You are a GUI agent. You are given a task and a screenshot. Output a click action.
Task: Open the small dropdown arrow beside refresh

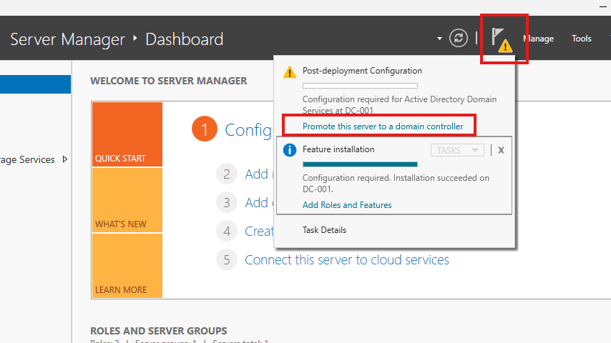coord(439,39)
